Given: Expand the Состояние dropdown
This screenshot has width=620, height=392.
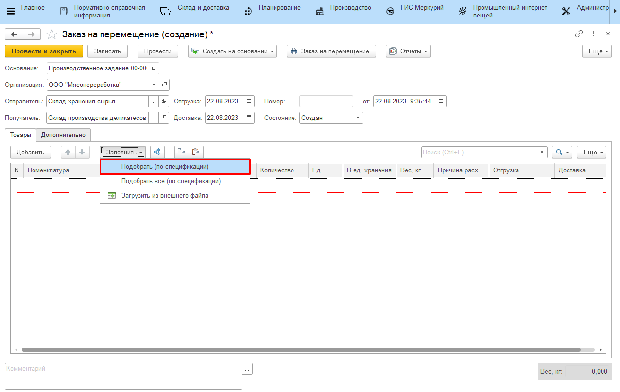Looking at the screenshot, I should [x=358, y=118].
